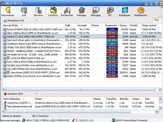
Task: Click Nouveau message status bar text
Action: pos(11,120)
